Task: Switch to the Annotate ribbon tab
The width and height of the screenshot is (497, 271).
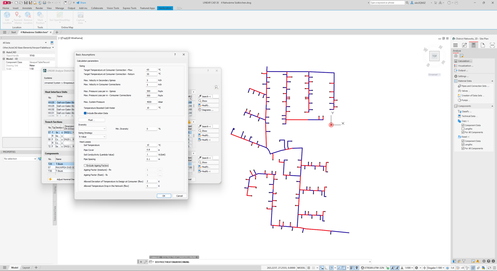Action: click(27, 8)
